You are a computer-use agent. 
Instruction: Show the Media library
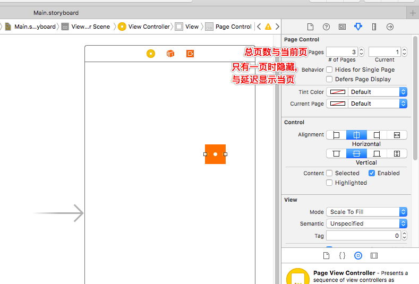[x=374, y=256]
